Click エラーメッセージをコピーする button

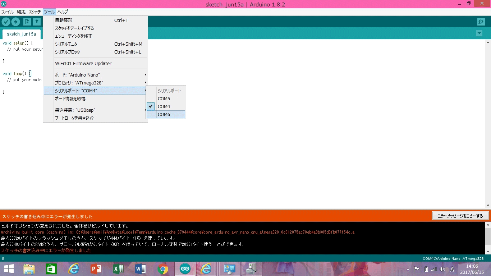pyautogui.click(x=460, y=216)
